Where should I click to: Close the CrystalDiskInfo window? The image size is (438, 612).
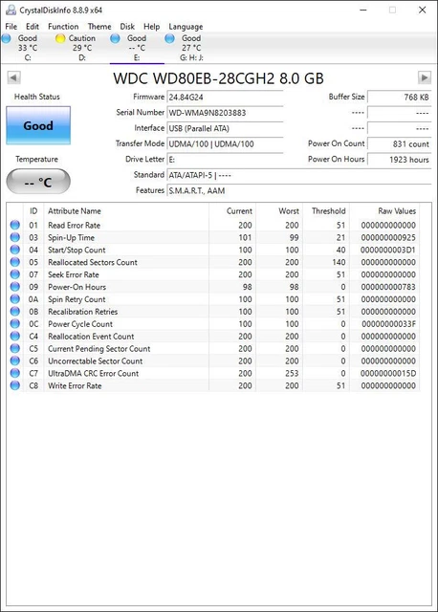coord(422,10)
